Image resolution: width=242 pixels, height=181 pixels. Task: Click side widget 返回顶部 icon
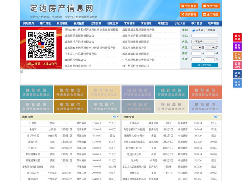(237, 83)
